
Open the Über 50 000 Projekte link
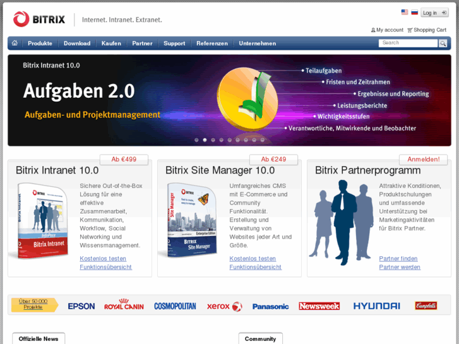click(33, 304)
